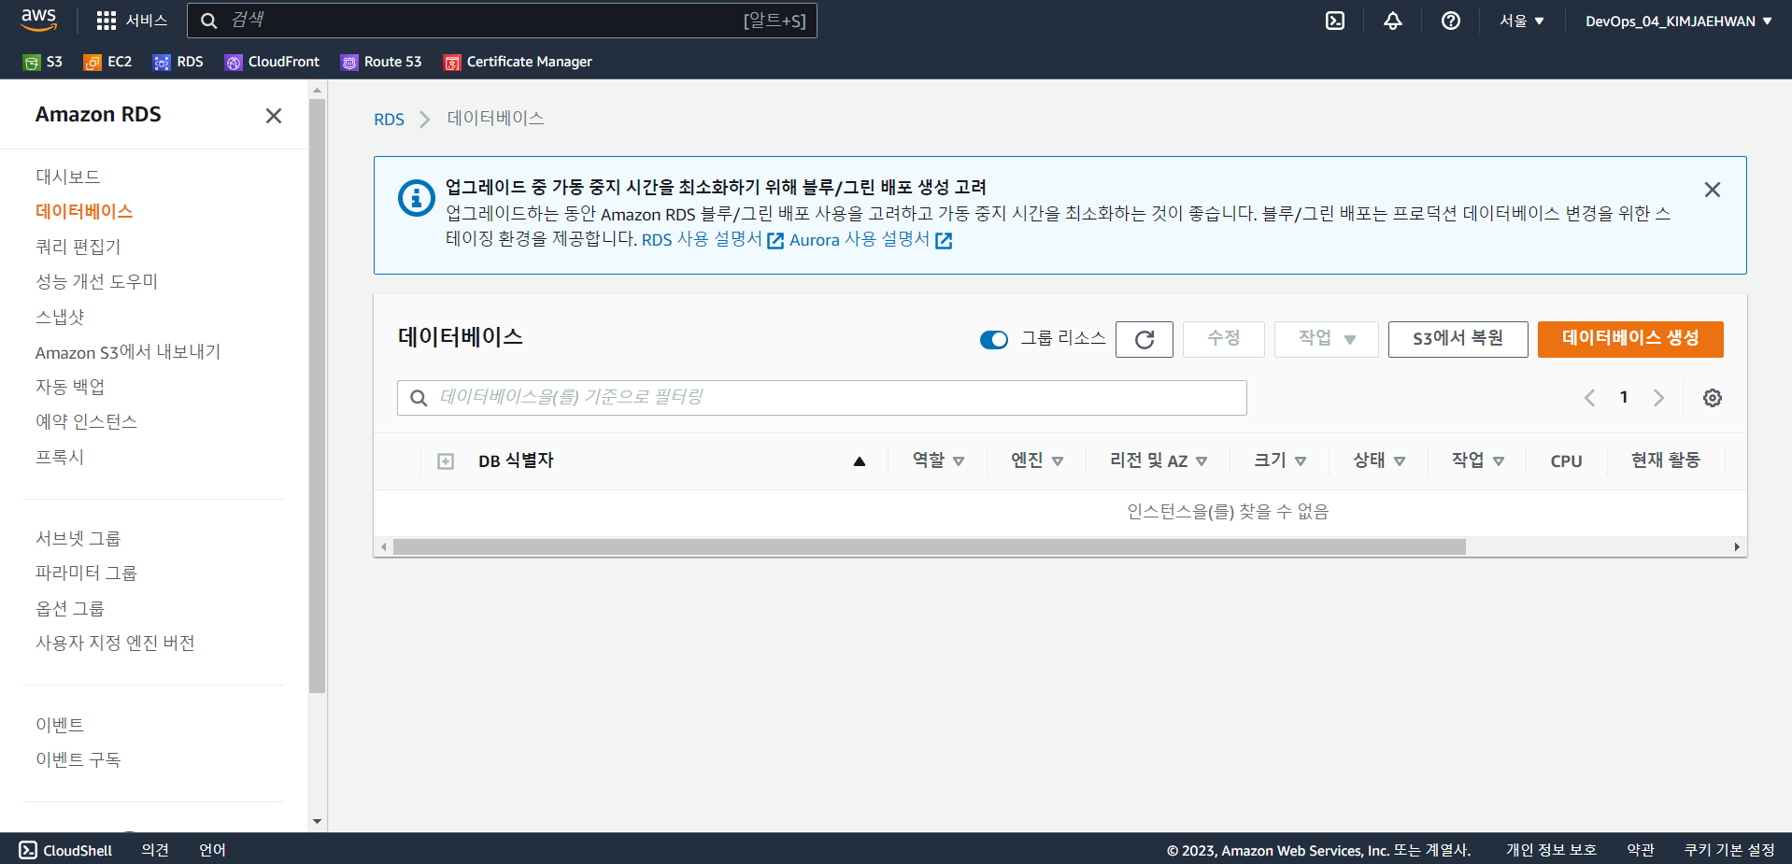Click the table horizontal scrollbar
Screen dimensions: 1792x864
(930, 547)
